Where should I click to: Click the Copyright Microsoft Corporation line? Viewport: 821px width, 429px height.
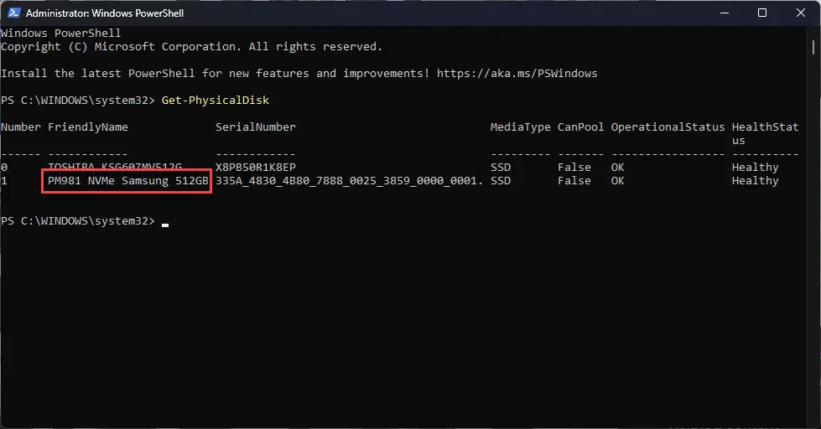click(x=192, y=47)
